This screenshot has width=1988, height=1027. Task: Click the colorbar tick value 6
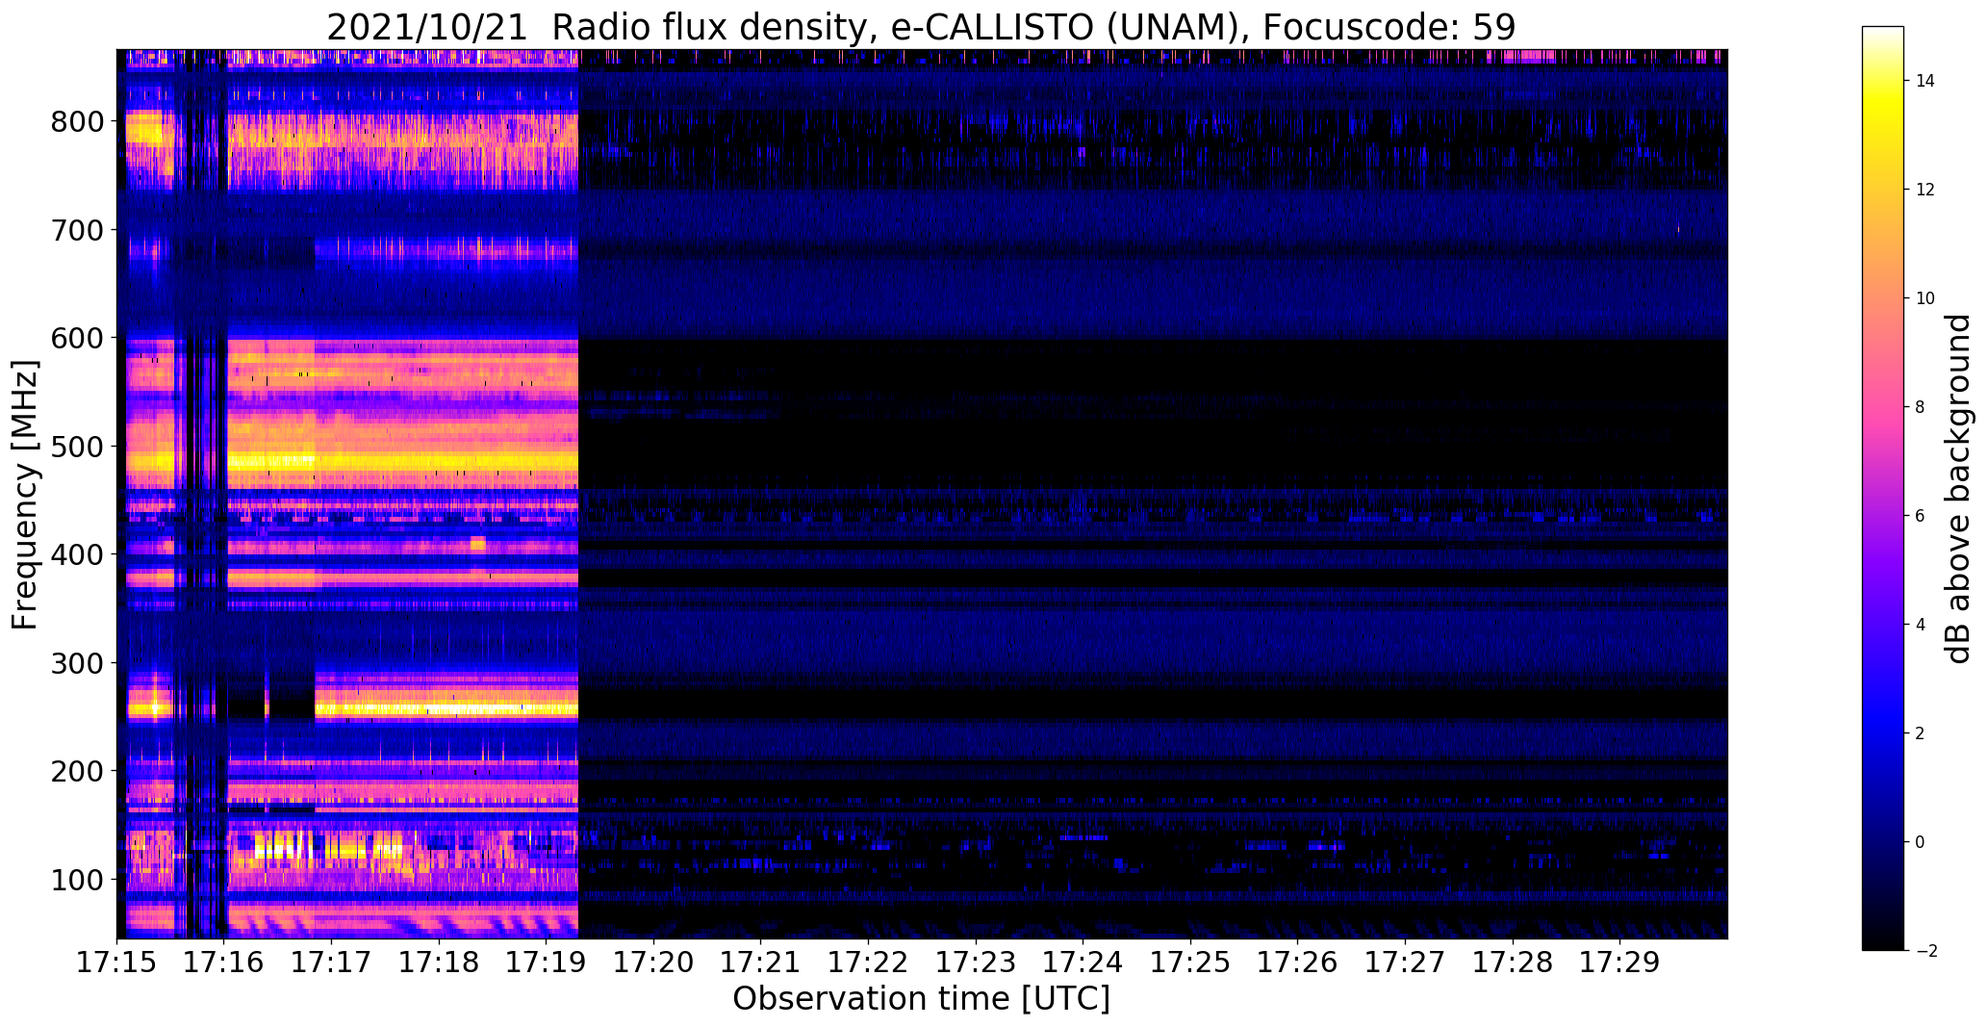pyautogui.click(x=1921, y=516)
